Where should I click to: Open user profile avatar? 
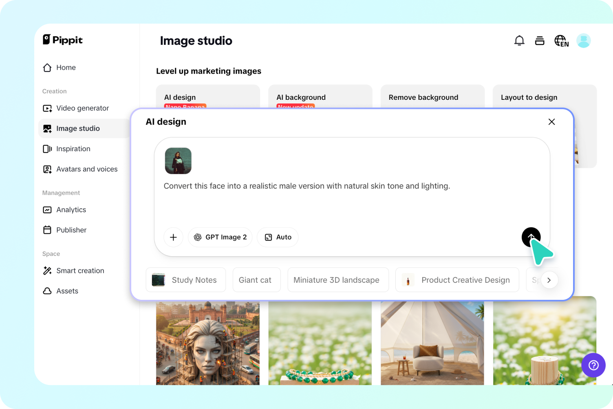pos(584,41)
